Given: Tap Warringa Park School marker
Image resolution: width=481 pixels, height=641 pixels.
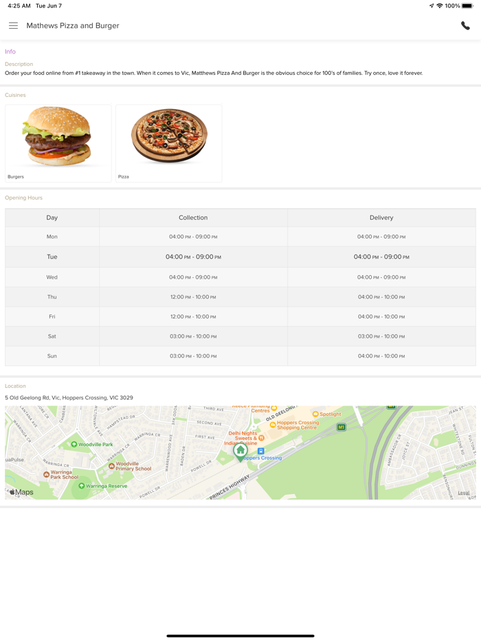Looking at the screenshot, I should click(x=46, y=475).
